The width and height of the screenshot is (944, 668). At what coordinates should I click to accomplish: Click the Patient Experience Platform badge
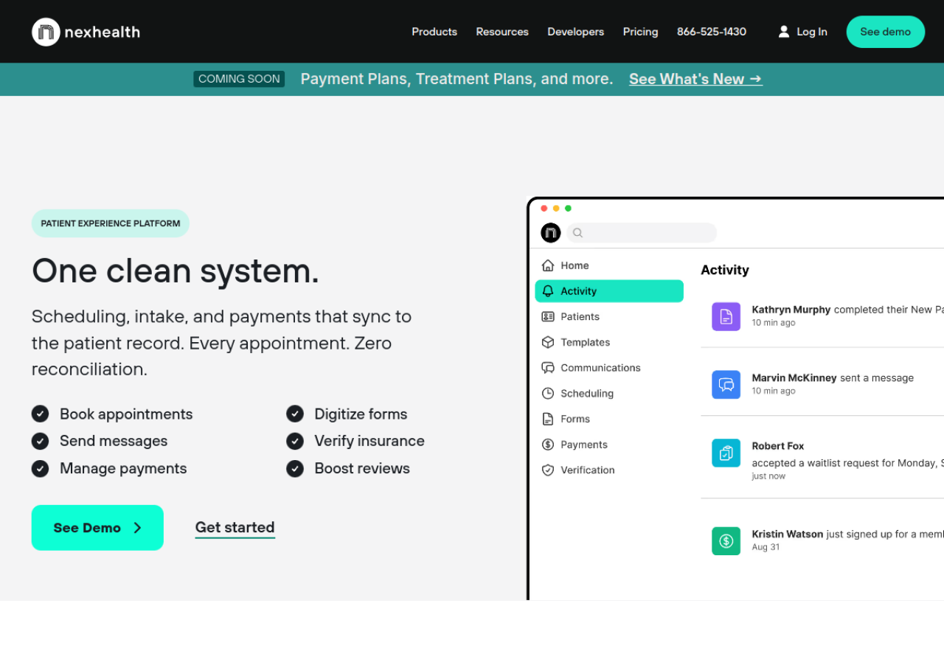111,223
